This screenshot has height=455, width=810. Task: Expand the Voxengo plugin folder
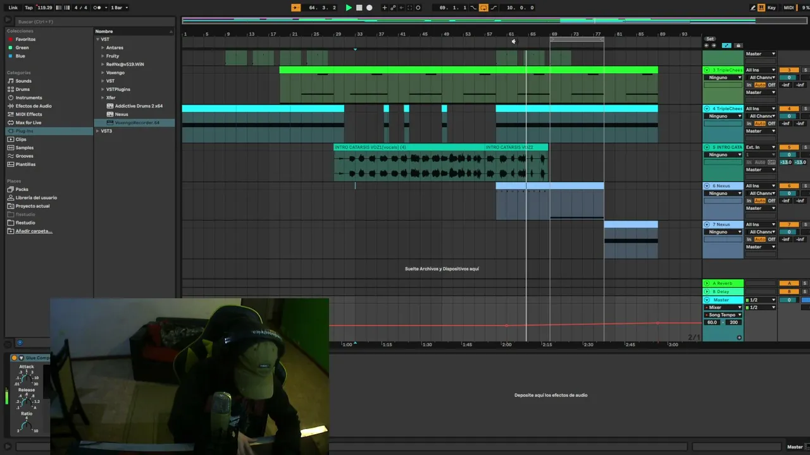coord(103,73)
